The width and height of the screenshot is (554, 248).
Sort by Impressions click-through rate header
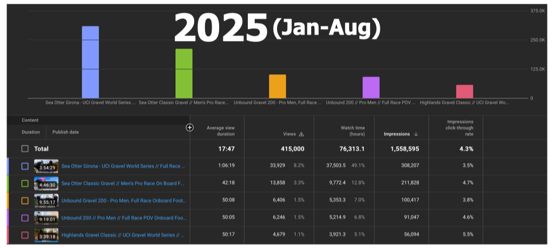tap(460, 128)
